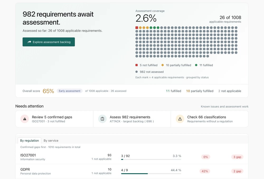Click the green fulfilled legend dot
Image resolution: width=264 pixels, height=179 pixels.
pos(196,65)
